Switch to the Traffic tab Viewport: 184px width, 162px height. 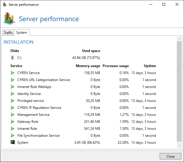[x=8, y=33]
